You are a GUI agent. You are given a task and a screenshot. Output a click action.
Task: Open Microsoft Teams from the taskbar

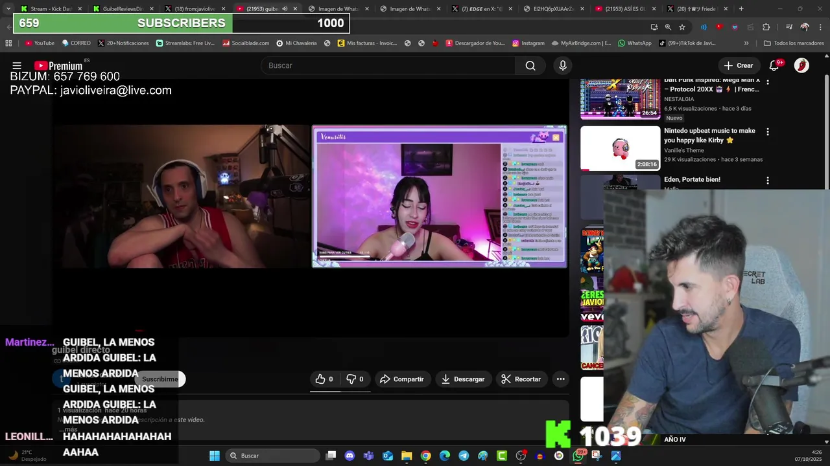pos(369,456)
